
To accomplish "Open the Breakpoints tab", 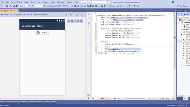I will pos(23,102).
